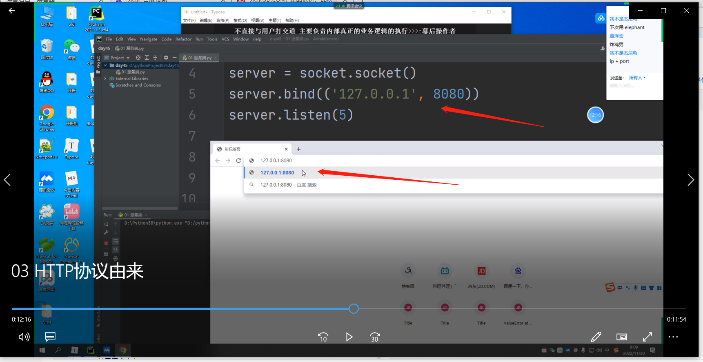Open the player's more options menu
Screen dimensions: 703x362
point(673,337)
